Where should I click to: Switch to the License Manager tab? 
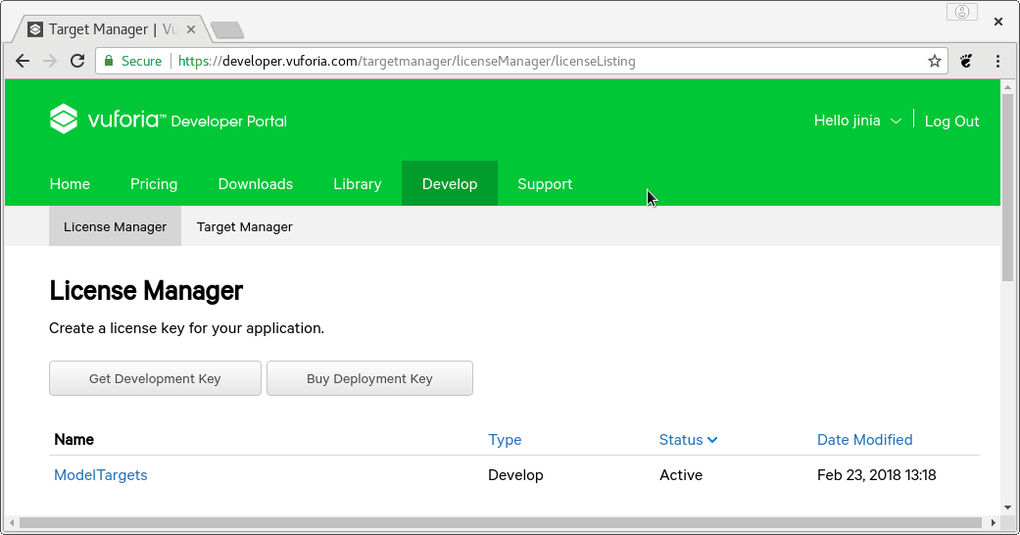coord(116,226)
